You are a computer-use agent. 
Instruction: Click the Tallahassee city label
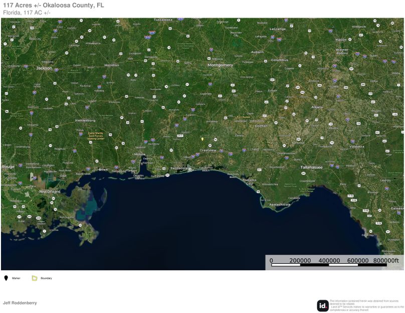(311, 167)
